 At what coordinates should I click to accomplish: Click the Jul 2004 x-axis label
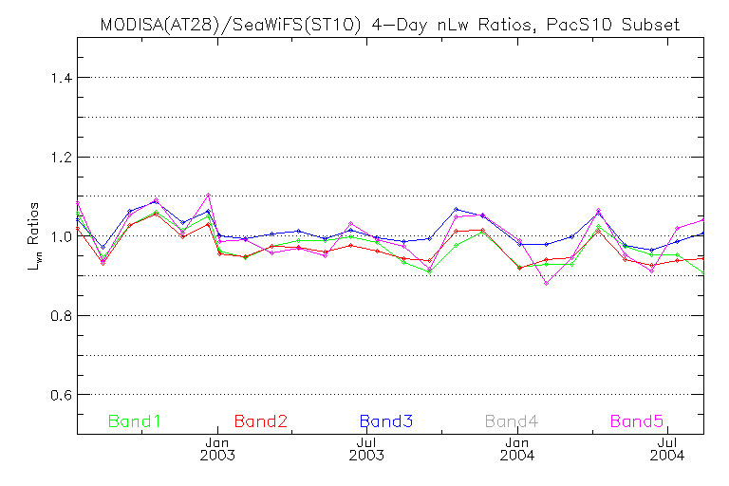(667, 449)
